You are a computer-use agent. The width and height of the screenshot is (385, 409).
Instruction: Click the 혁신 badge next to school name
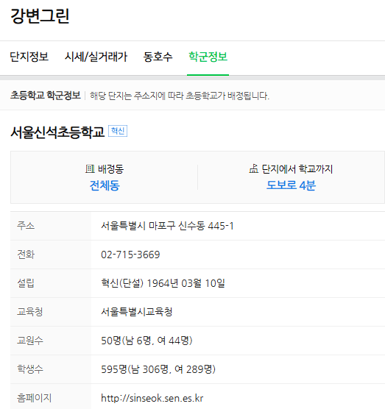pyautogui.click(x=118, y=131)
